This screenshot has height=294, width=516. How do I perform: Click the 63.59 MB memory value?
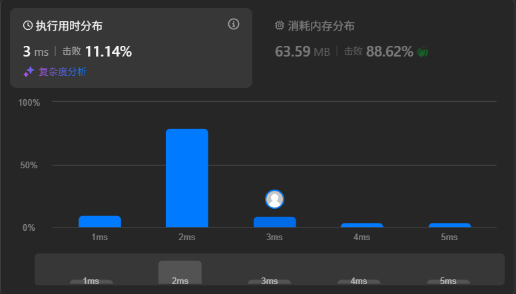(302, 52)
